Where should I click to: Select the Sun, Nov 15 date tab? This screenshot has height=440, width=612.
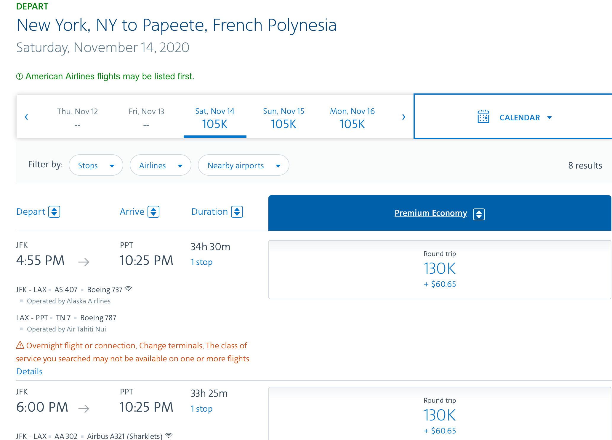tap(283, 118)
